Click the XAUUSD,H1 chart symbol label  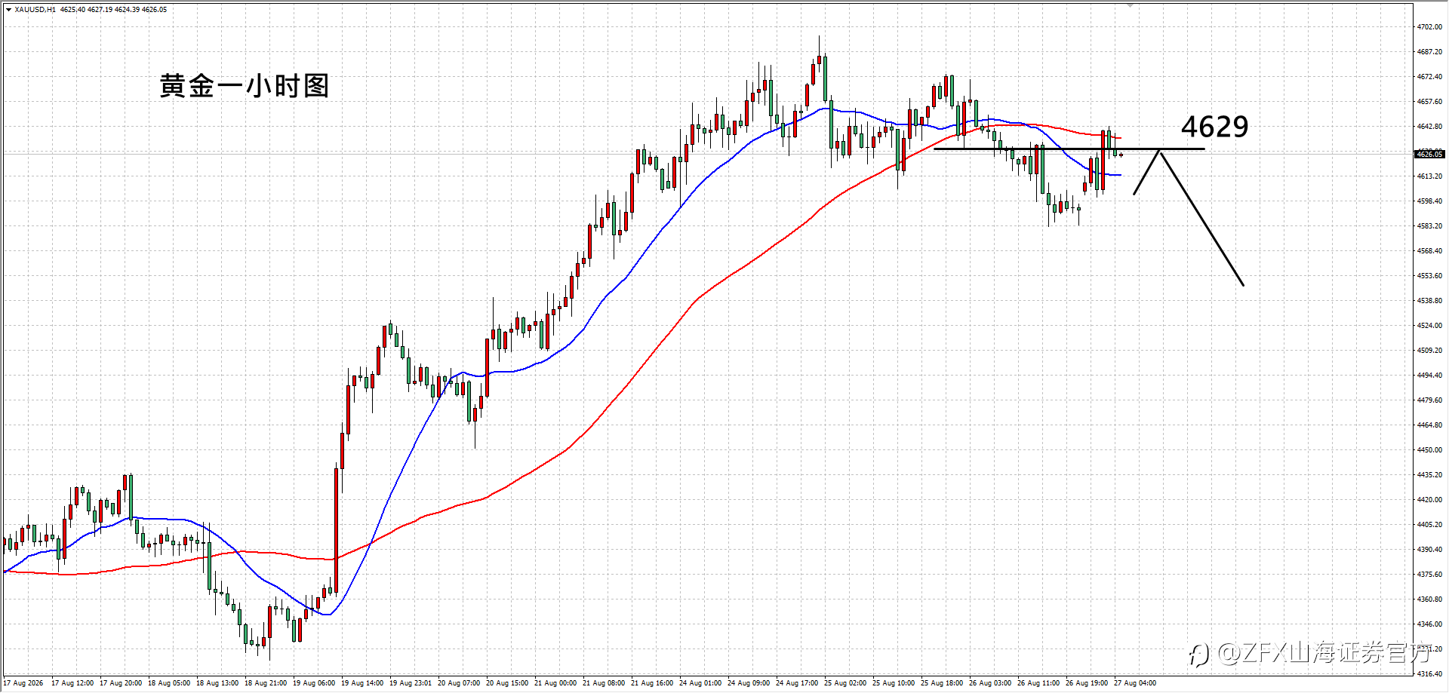tap(35, 10)
